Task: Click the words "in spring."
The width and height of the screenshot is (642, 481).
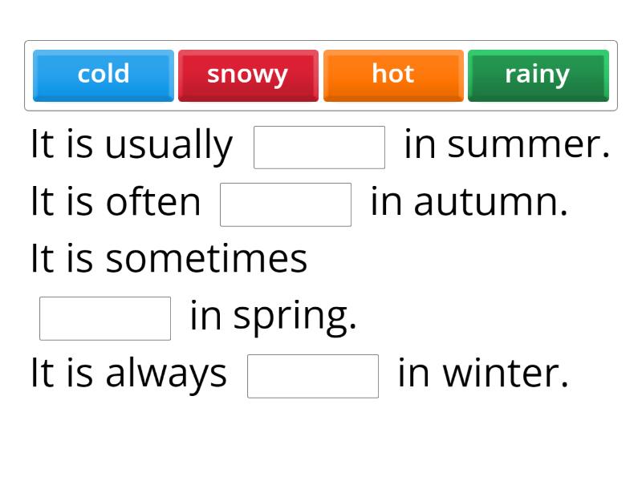Action: click(274, 317)
